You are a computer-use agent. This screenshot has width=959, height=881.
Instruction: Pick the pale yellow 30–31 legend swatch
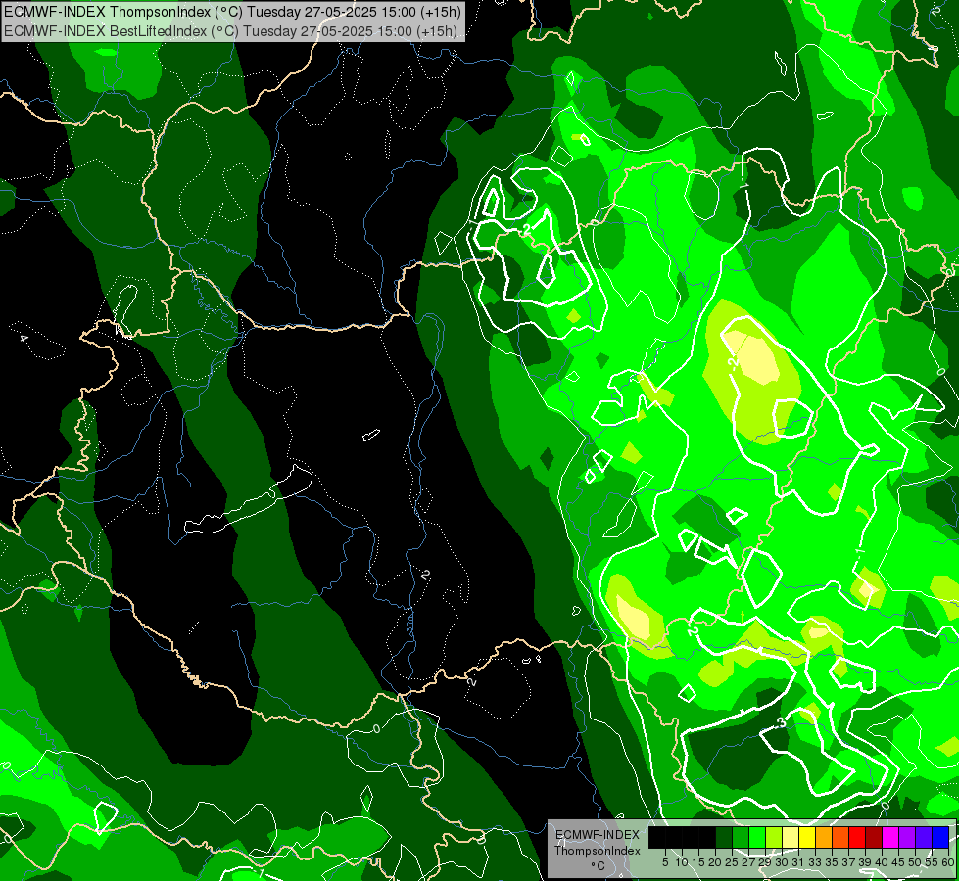point(791,837)
